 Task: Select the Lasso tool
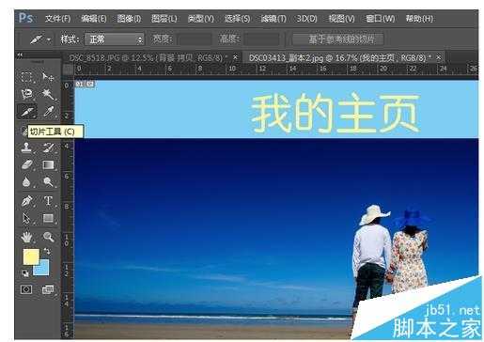click(x=26, y=94)
